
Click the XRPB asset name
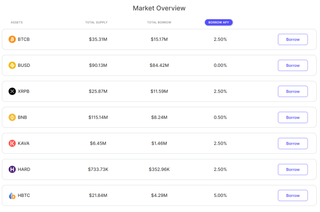coord(23,91)
